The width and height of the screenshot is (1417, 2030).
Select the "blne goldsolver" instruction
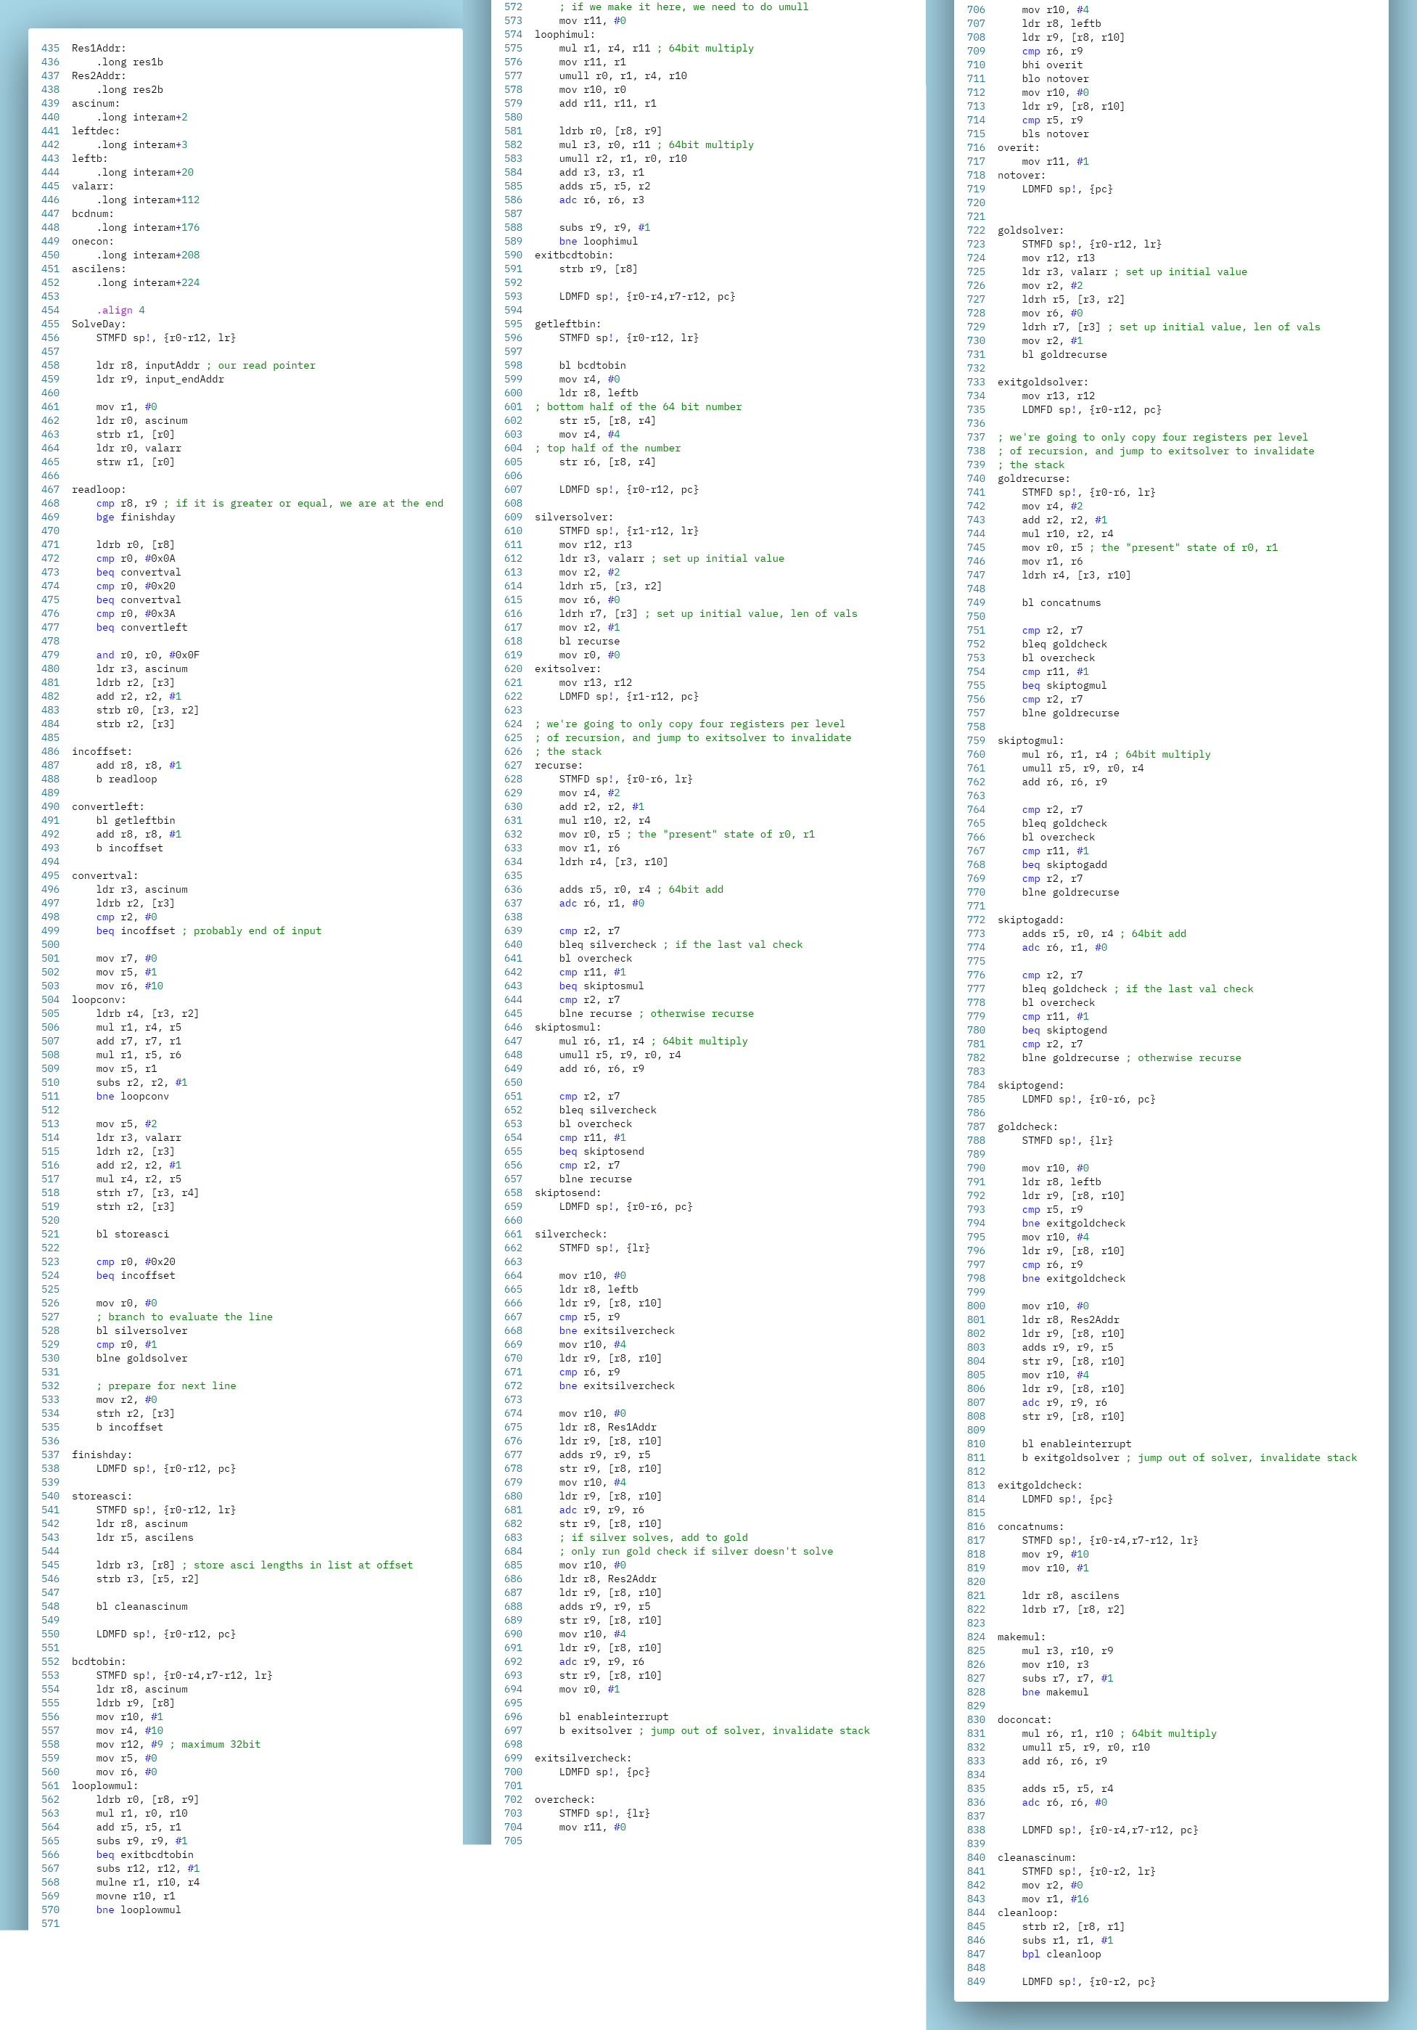pos(141,1359)
